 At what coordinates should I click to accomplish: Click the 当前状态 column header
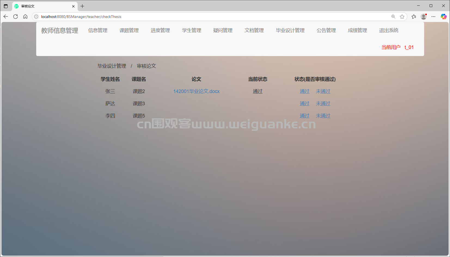[x=258, y=79]
